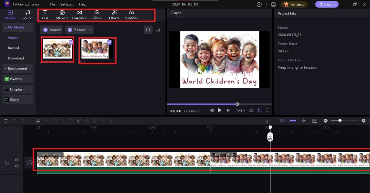This screenshot has height=193, width=370.
Task: Open the Unsplash stock library
Action: pyautogui.click(x=18, y=89)
